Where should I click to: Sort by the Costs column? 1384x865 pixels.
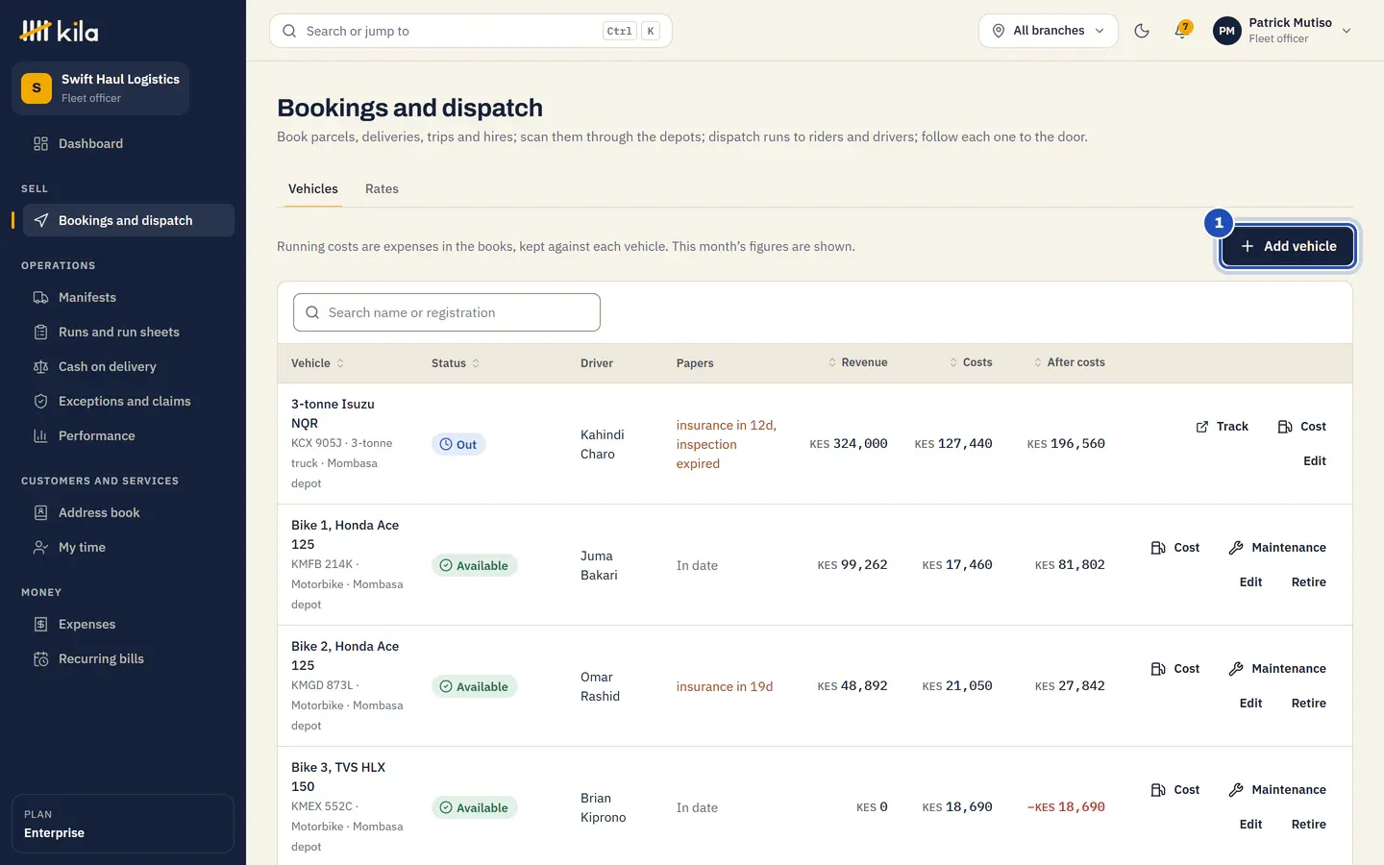point(971,362)
